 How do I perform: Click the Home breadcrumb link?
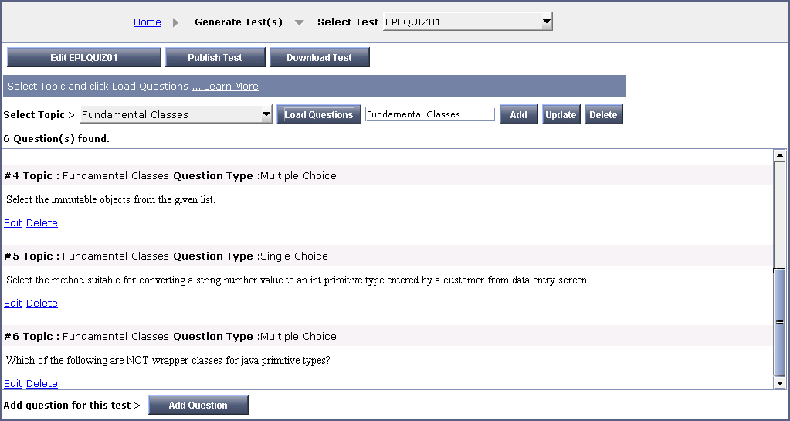(x=147, y=22)
